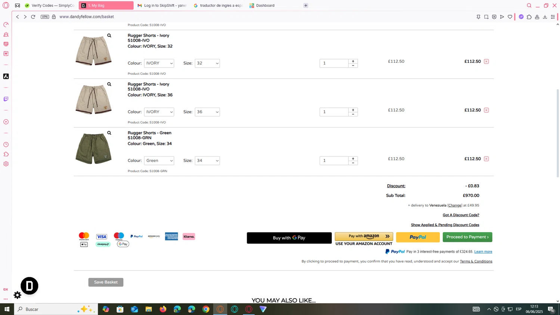Open GX Cleaner broom icon in sidebar
Image resolution: width=560 pixels, height=315 pixels.
point(6,34)
